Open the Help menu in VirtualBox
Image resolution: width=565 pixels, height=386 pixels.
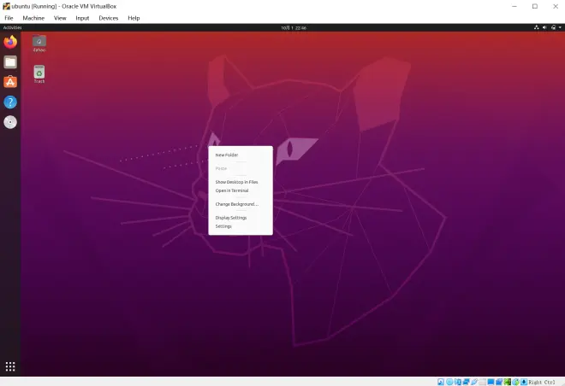[134, 18]
